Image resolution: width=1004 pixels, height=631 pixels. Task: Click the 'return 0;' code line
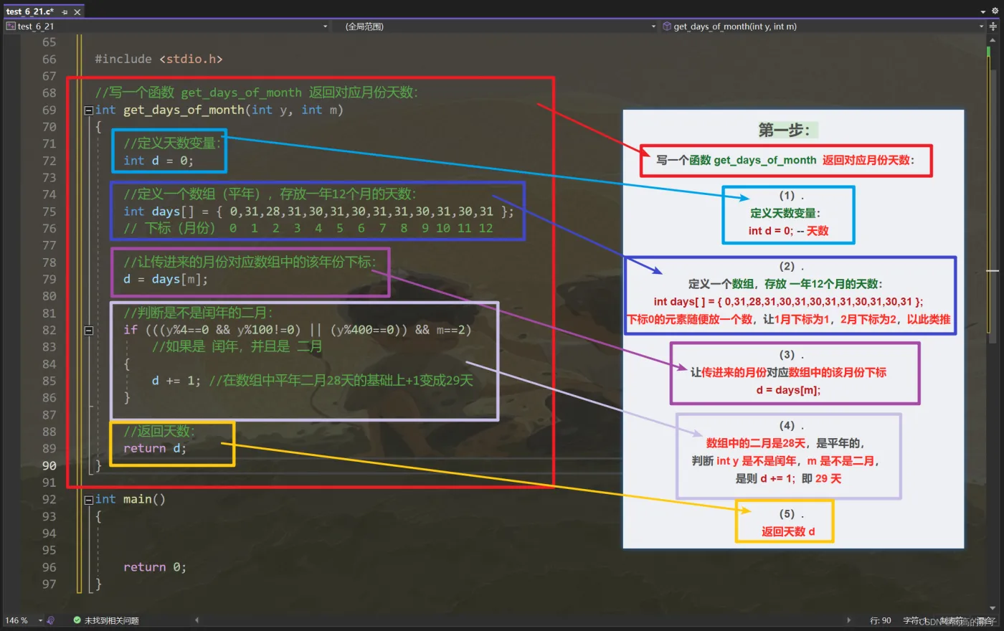click(x=155, y=567)
